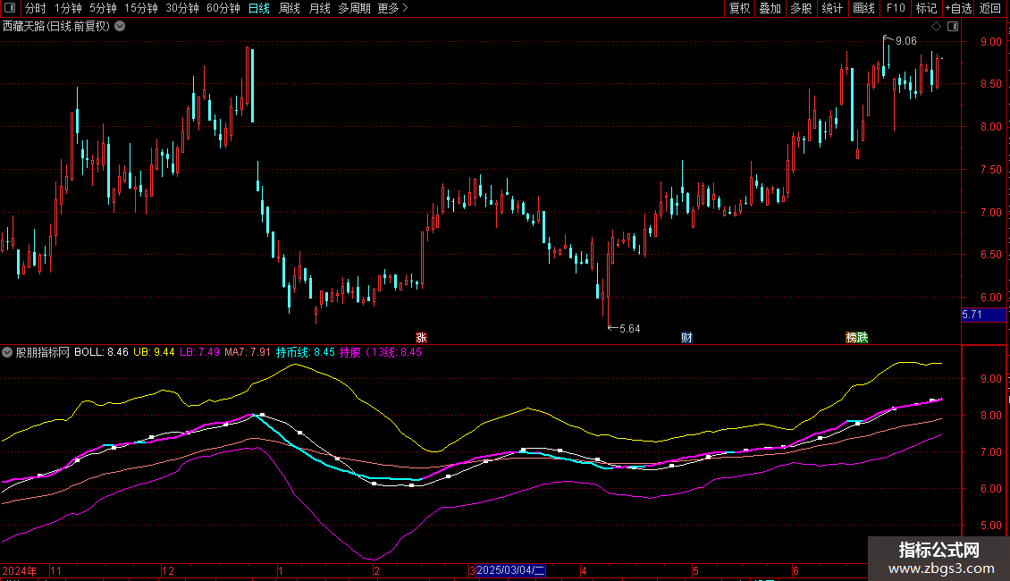Add stock via +自选 button
Image resolution: width=1010 pixels, height=581 pixels.
tap(958, 8)
